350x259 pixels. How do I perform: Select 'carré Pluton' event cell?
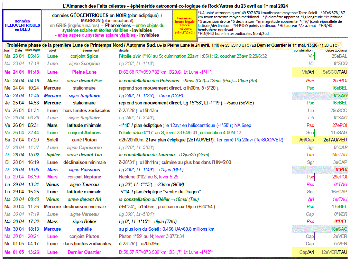point(84,140)
